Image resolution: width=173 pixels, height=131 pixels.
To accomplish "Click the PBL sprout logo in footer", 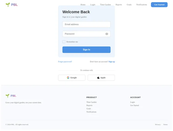I will [11, 96].
